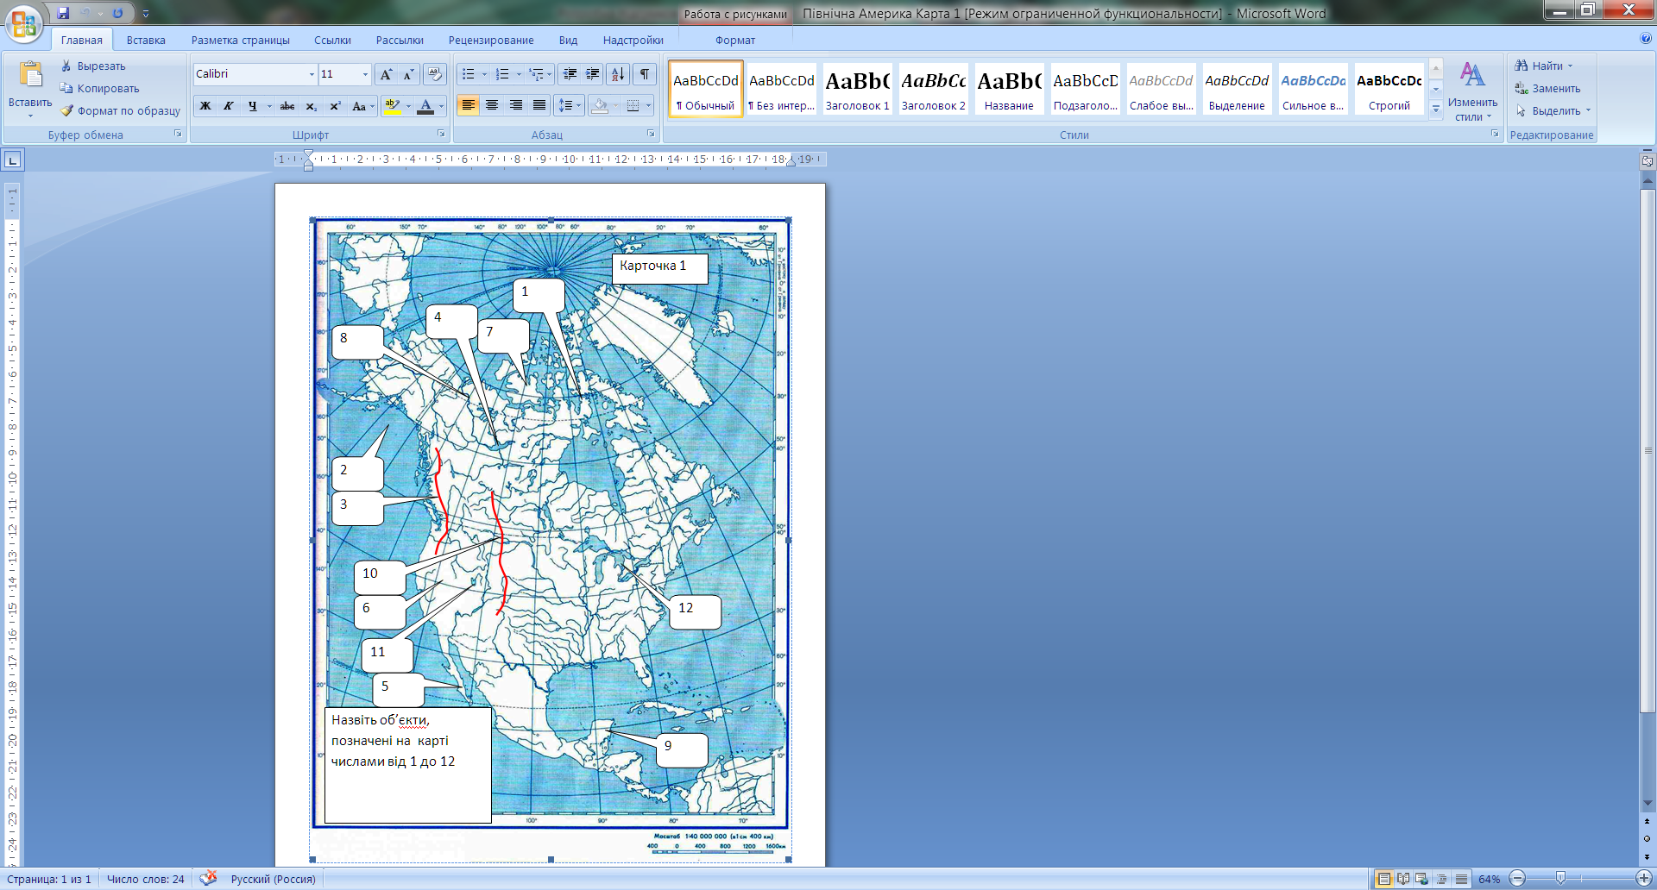
Task: Click the Clear Formatting icon
Action: 435,75
